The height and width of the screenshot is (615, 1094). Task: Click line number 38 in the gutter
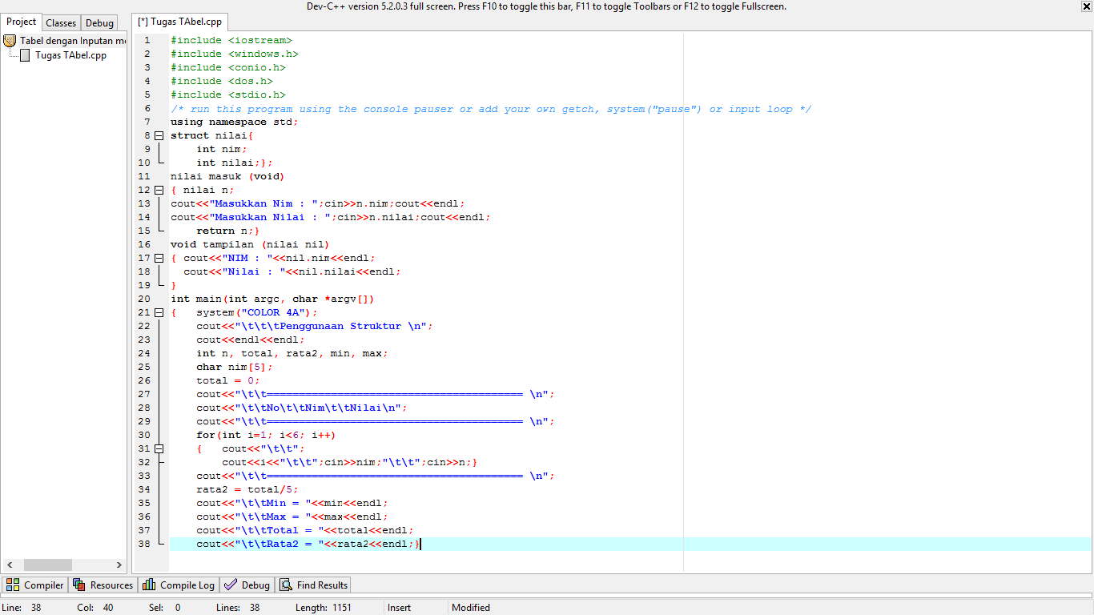[144, 544]
